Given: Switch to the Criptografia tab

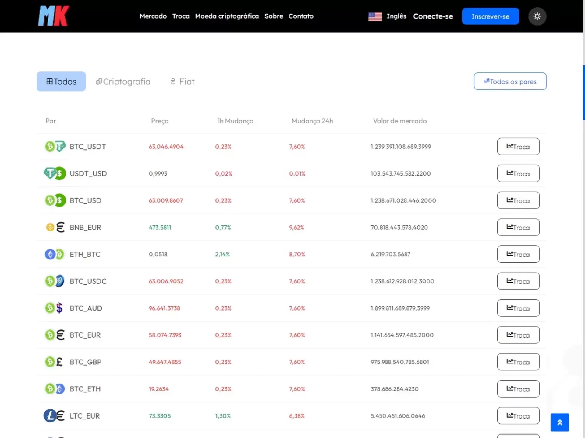Looking at the screenshot, I should point(123,82).
